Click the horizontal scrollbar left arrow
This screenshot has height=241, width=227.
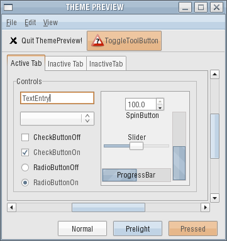point(11,208)
